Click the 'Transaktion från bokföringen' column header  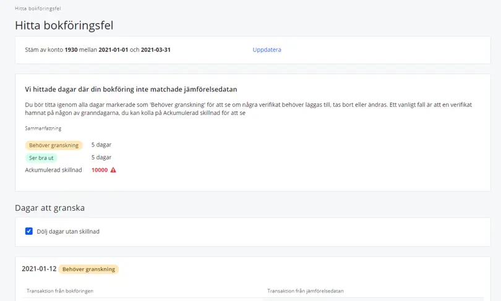click(x=60, y=290)
